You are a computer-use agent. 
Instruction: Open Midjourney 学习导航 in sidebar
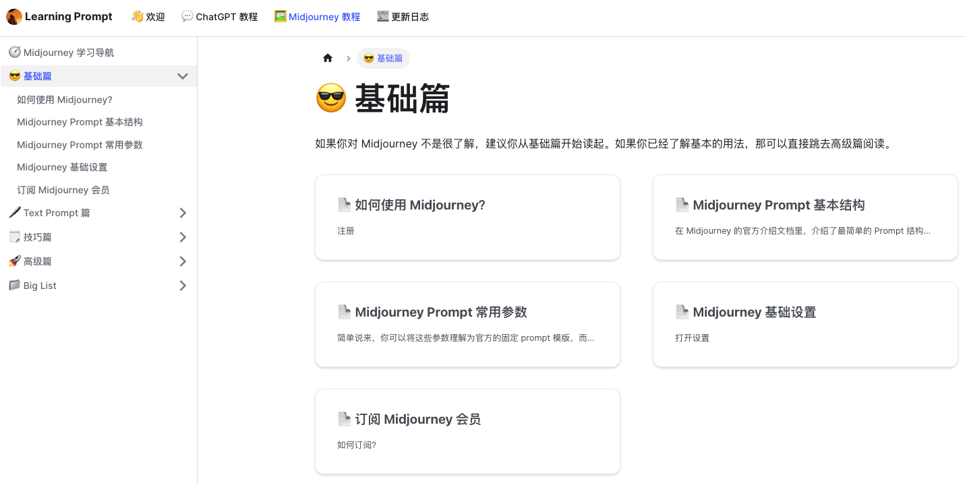coord(69,53)
